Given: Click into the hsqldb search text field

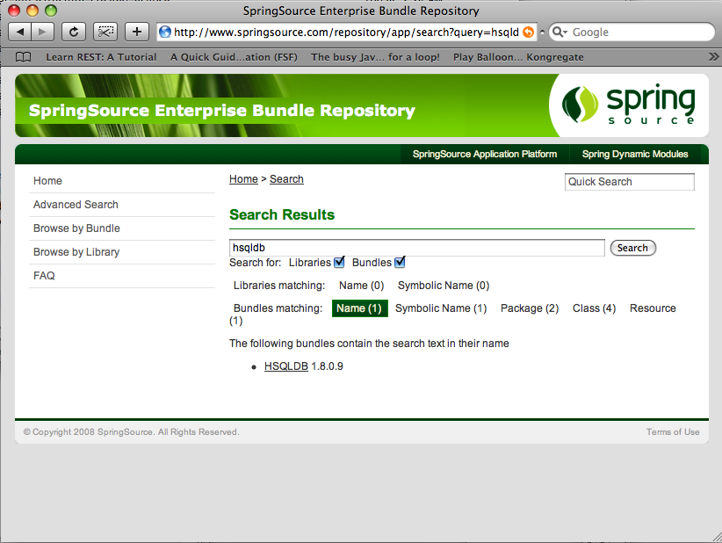Looking at the screenshot, I should [416, 248].
